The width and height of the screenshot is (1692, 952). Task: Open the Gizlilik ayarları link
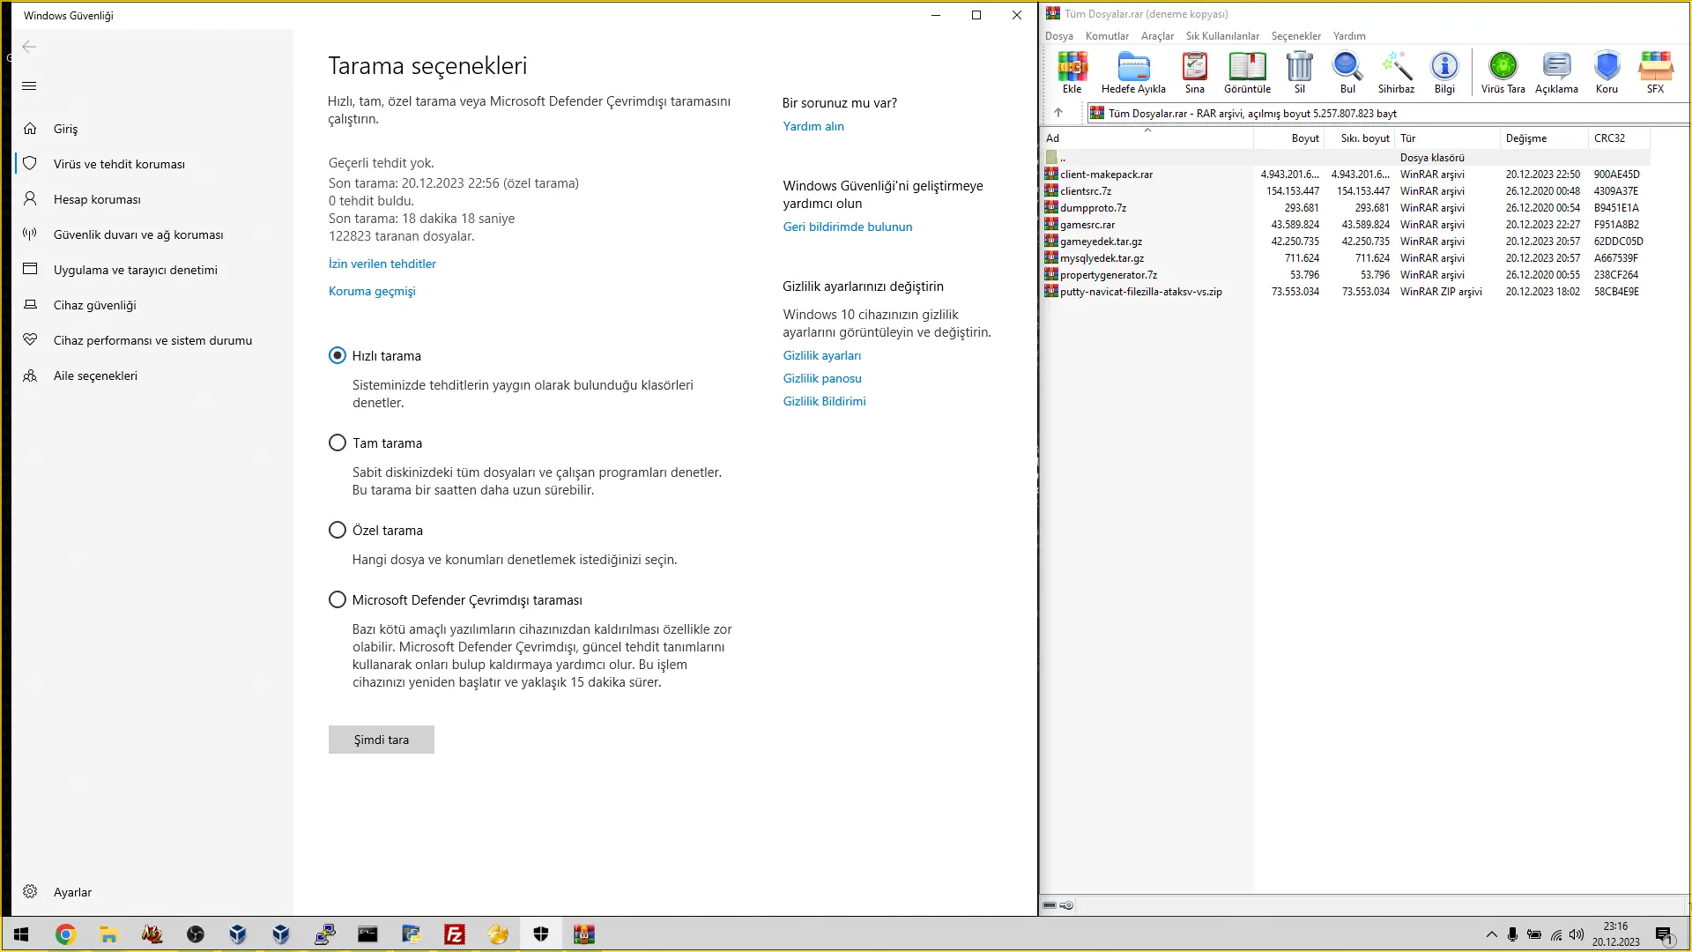pos(822,355)
